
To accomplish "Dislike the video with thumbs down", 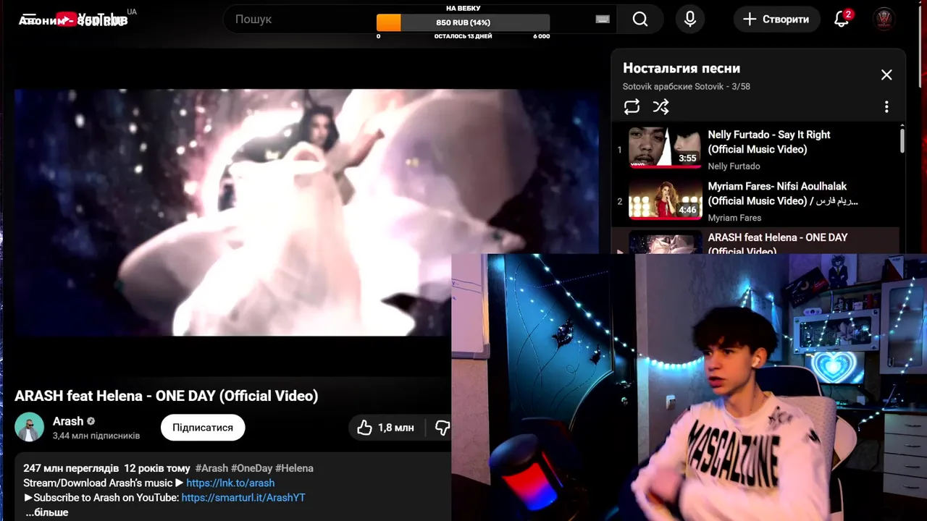I will 441,428.
